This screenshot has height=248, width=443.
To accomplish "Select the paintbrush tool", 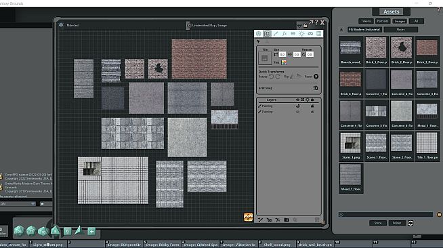I will (276, 34).
